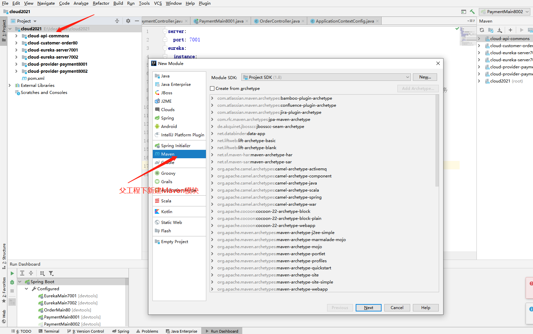
Task: Expand cloud2021 (root) in Maven panel
Action: pyautogui.click(x=479, y=81)
